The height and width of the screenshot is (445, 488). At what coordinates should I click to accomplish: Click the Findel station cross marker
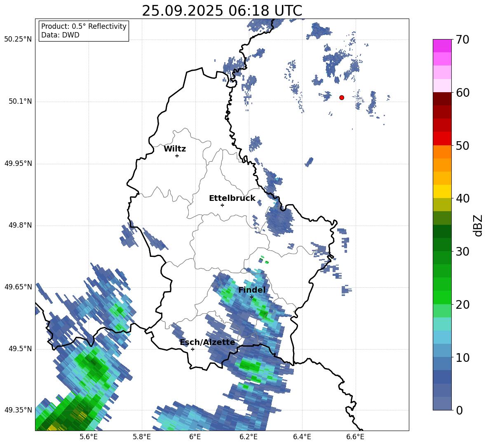251,297
